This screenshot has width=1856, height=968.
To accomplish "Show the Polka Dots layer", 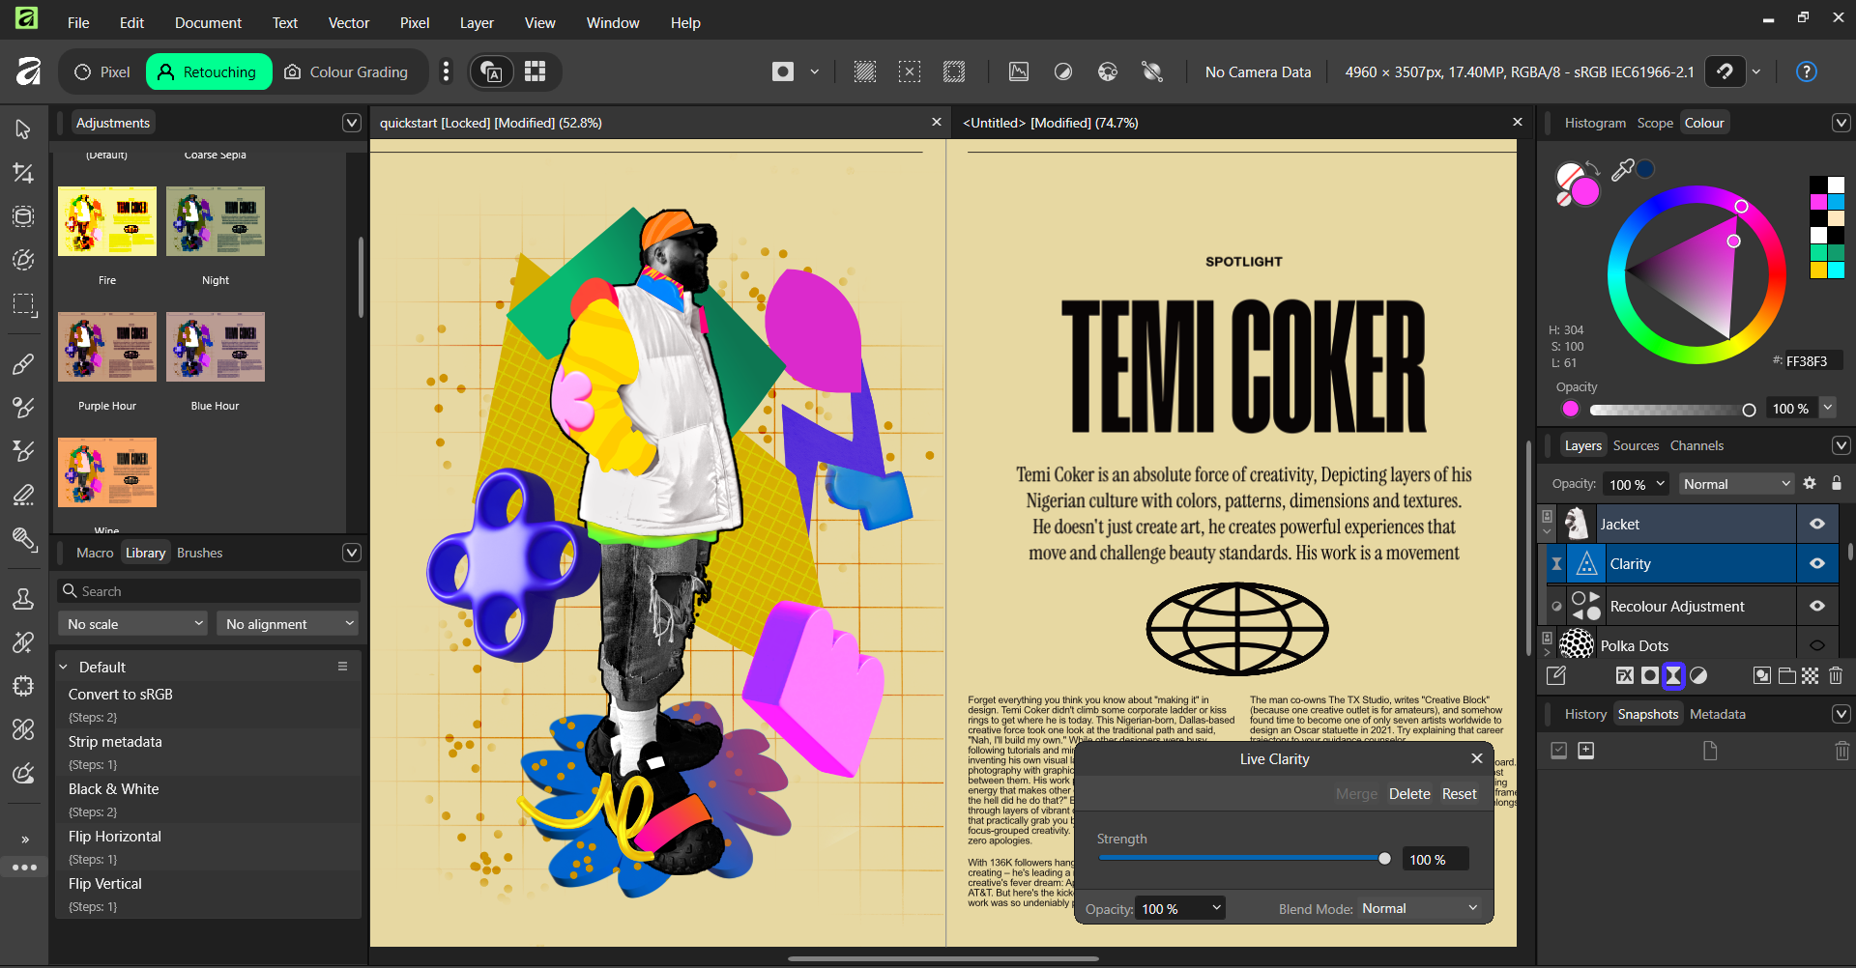I will pos(1817,645).
